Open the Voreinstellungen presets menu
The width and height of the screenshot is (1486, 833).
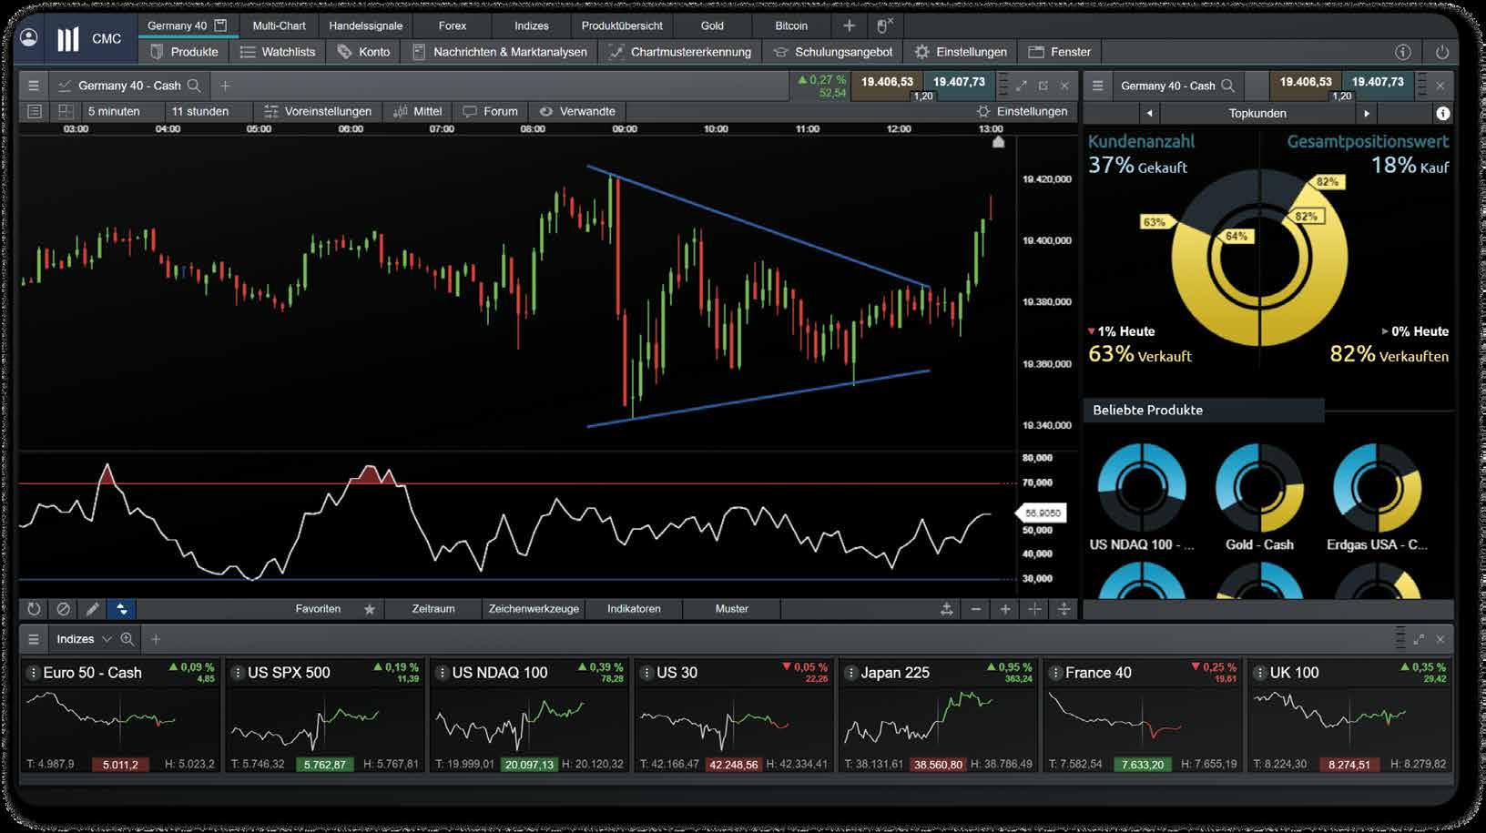coord(318,111)
